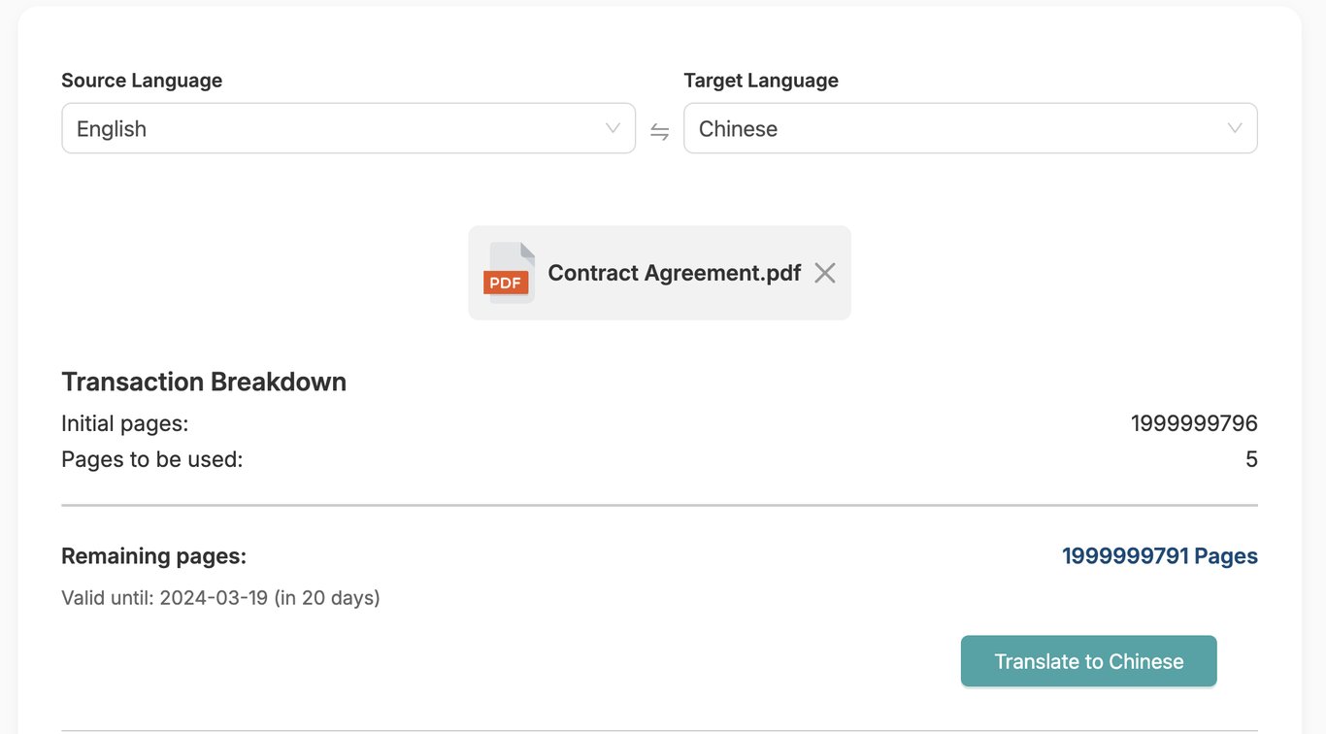Click the chevron arrow in Target Language field
This screenshot has height=734, width=1326.
coord(1235,128)
